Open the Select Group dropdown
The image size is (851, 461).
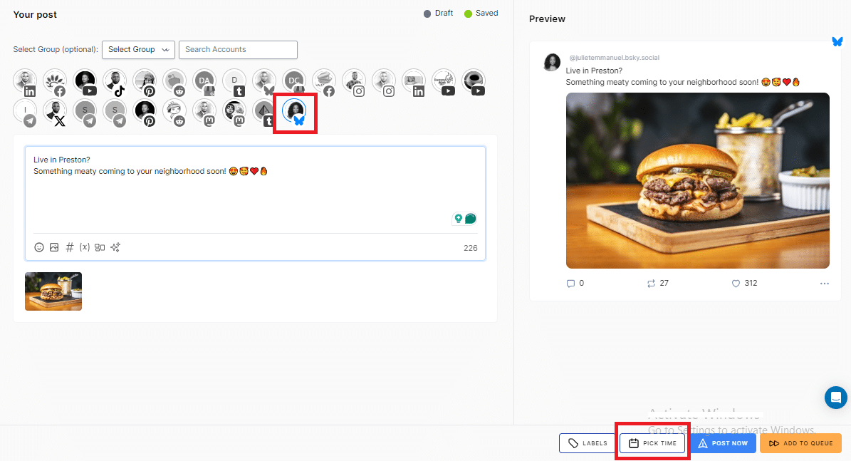[x=138, y=50]
